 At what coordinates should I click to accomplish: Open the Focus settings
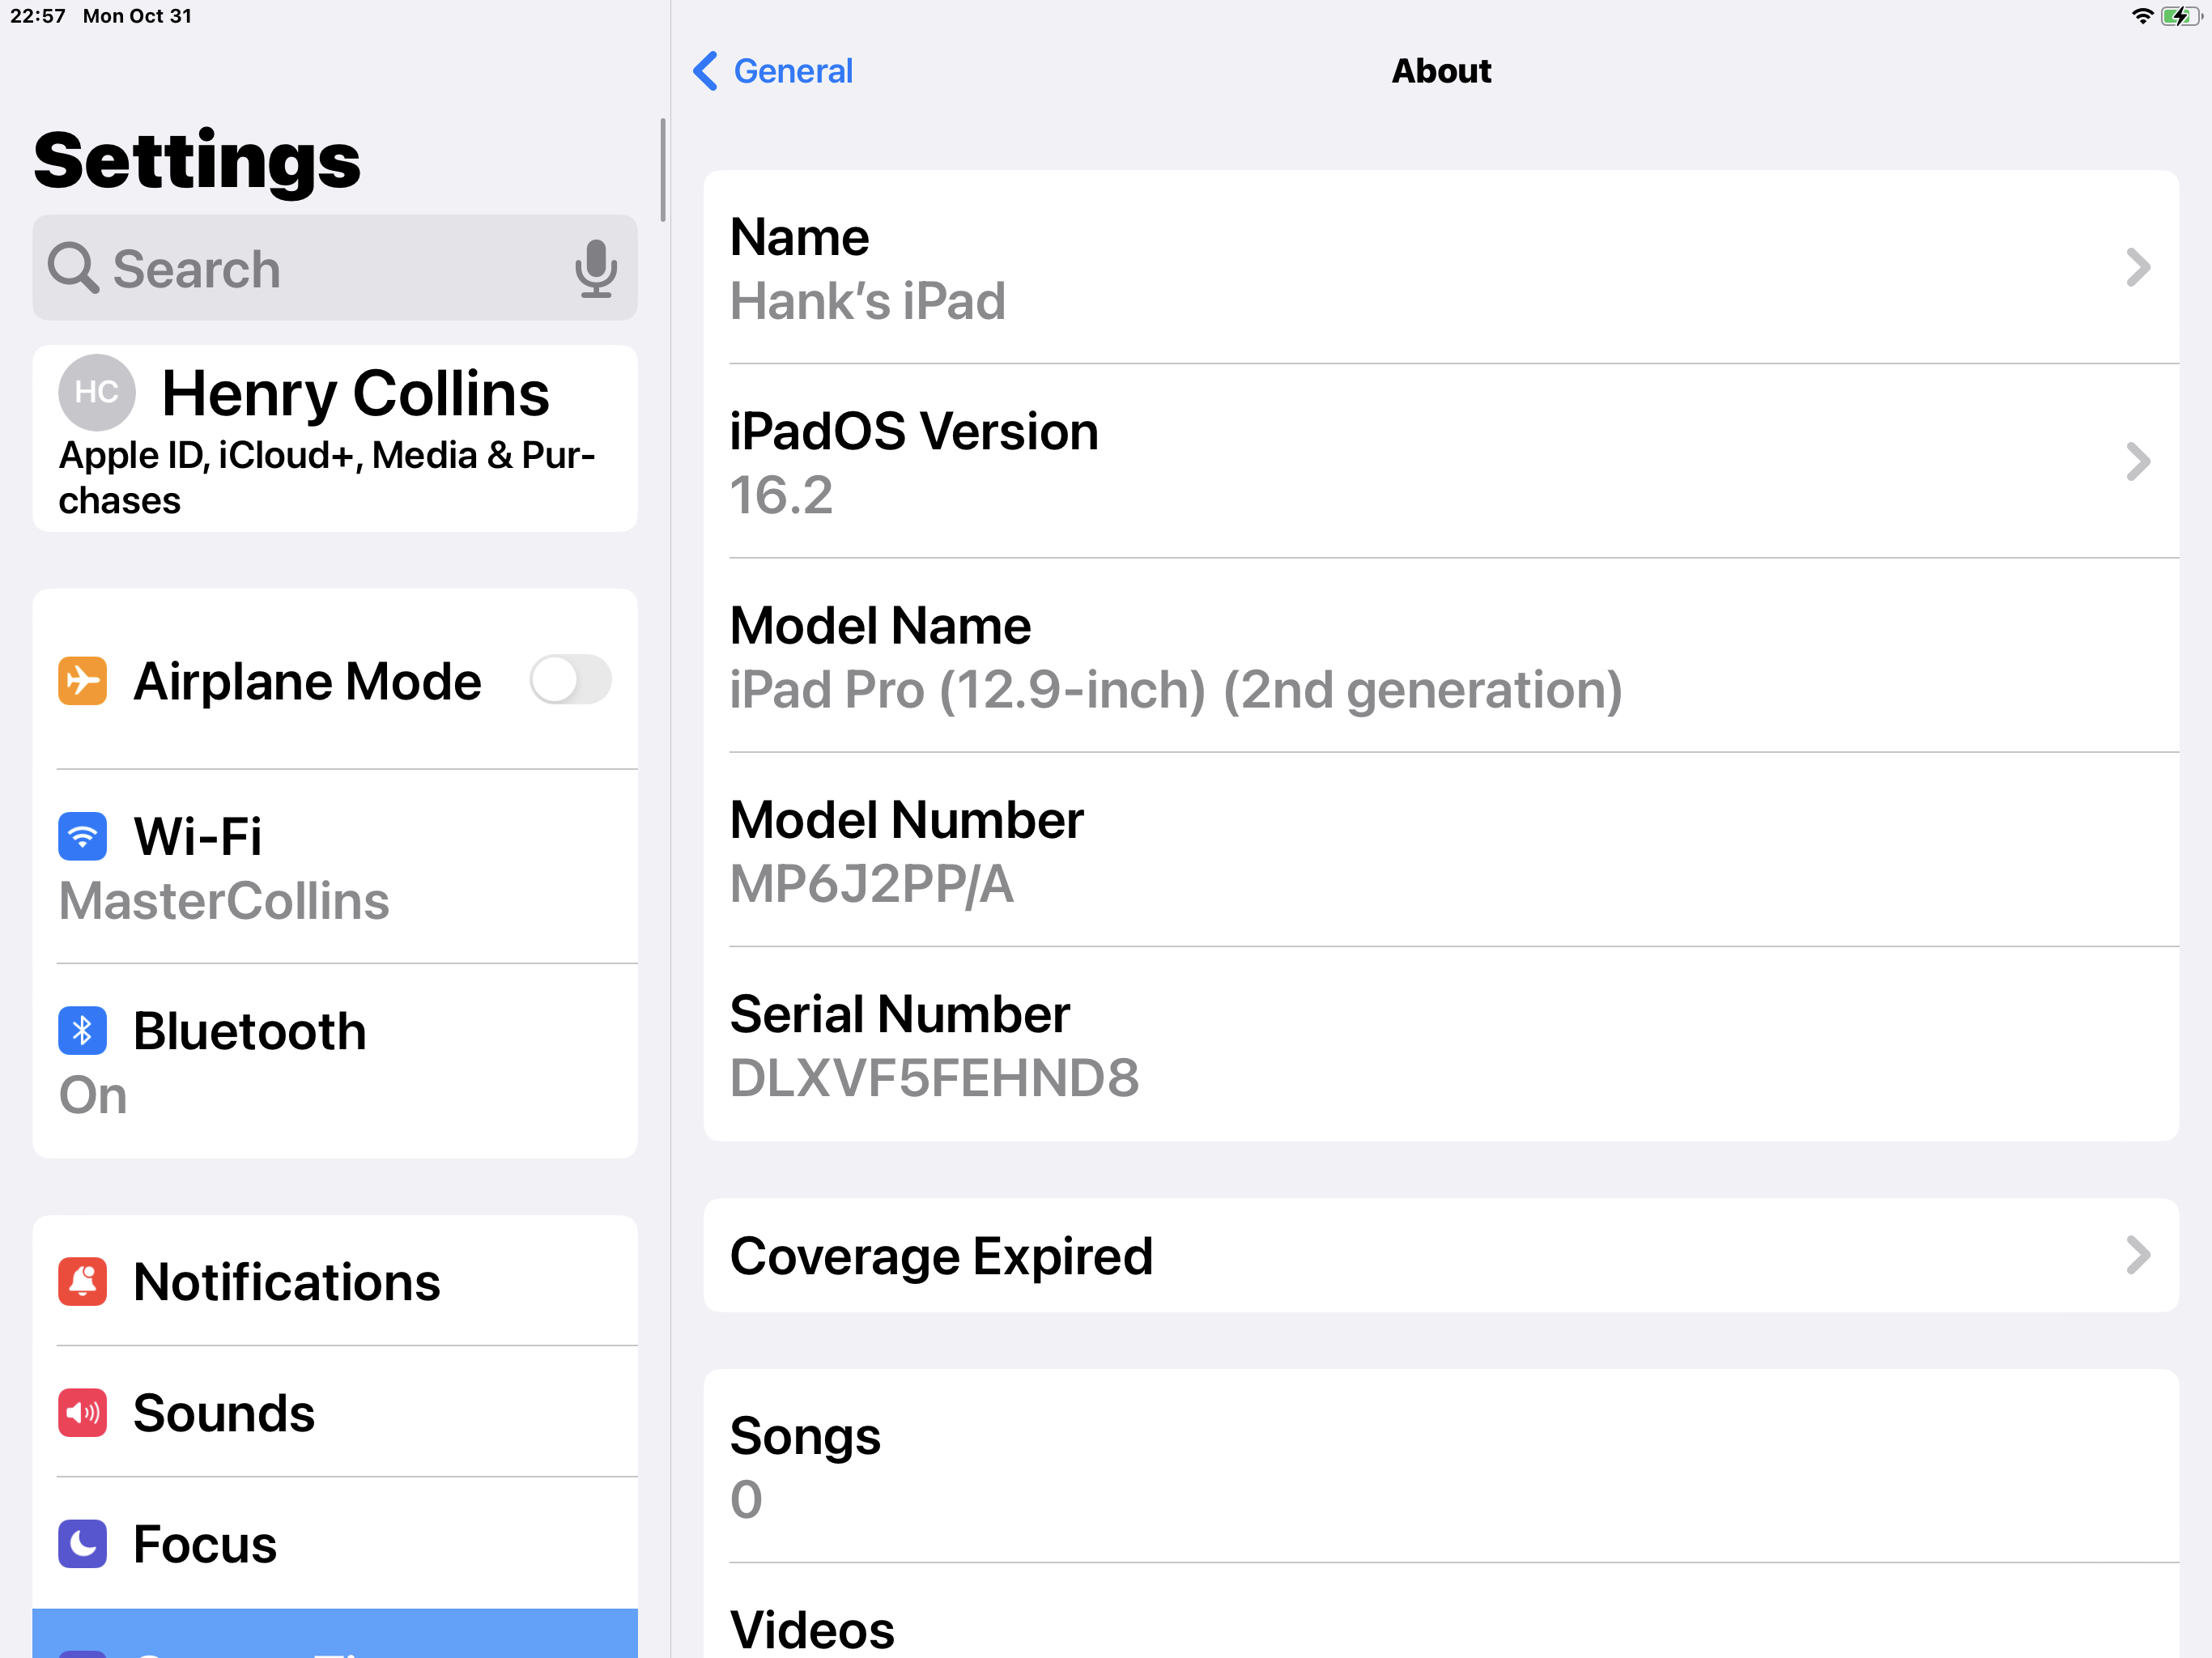(335, 1543)
